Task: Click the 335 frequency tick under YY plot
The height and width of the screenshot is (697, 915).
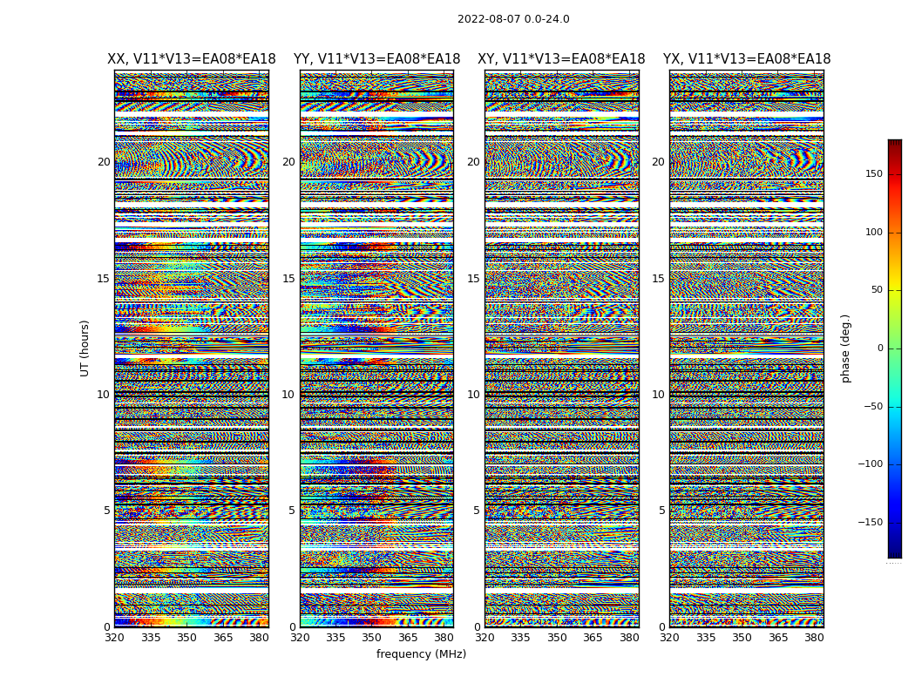Action: (x=335, y=638)
